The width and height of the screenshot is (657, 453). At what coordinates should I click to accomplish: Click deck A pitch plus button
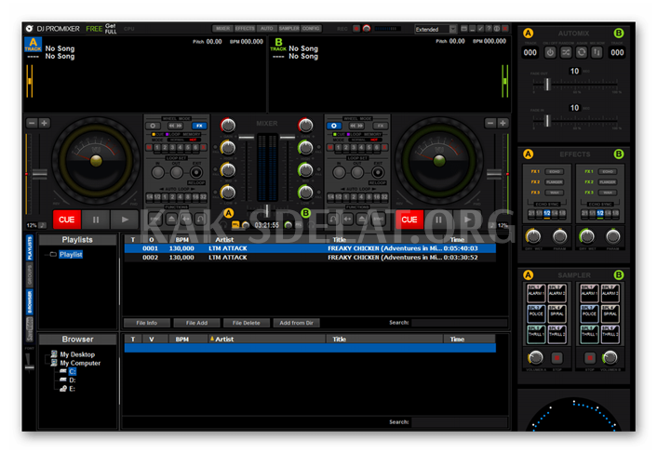[x=44, y=123]
